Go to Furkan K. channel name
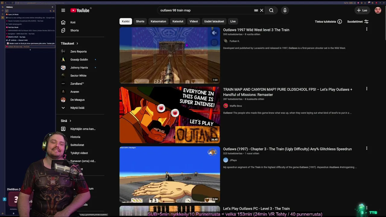Screen dimensions: 386x217 (x=235, y=41)
